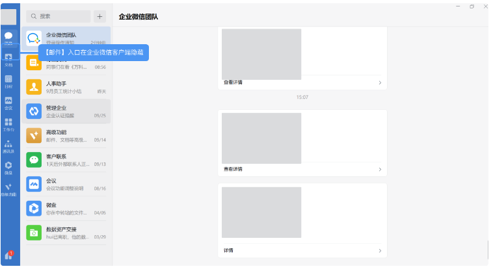
Task: Open the 客户联系 chat entry
Action: pyautogui.click(x=66, y=160)
